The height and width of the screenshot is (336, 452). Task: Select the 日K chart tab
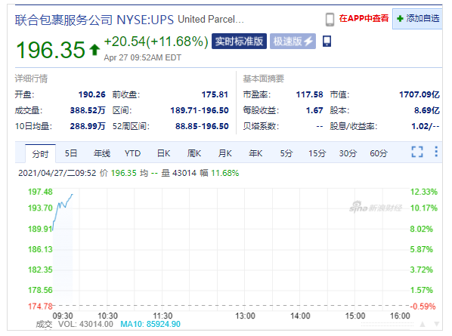coord(163,153)
